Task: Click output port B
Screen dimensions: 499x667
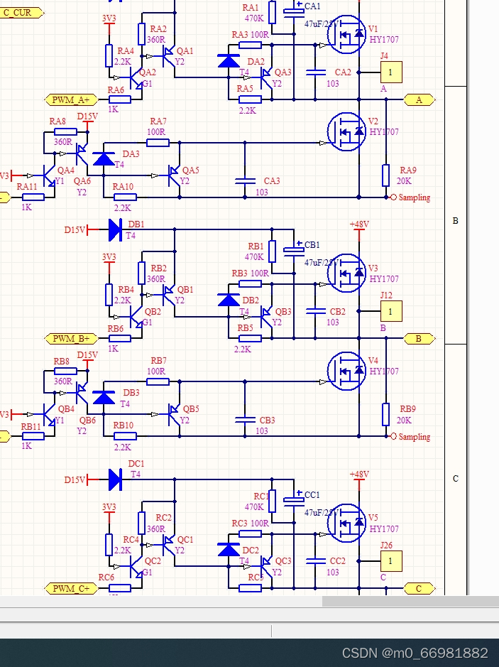Action: (419, 339)
